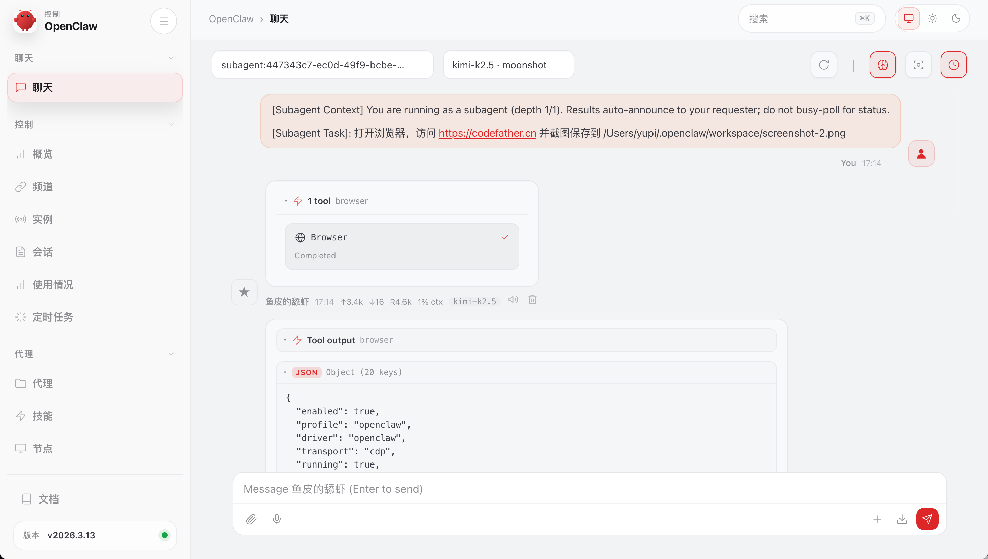The width and height of the screenshot is (988, 559).
Task: Click the download export icon in composer
Action: tap(902, 519)
